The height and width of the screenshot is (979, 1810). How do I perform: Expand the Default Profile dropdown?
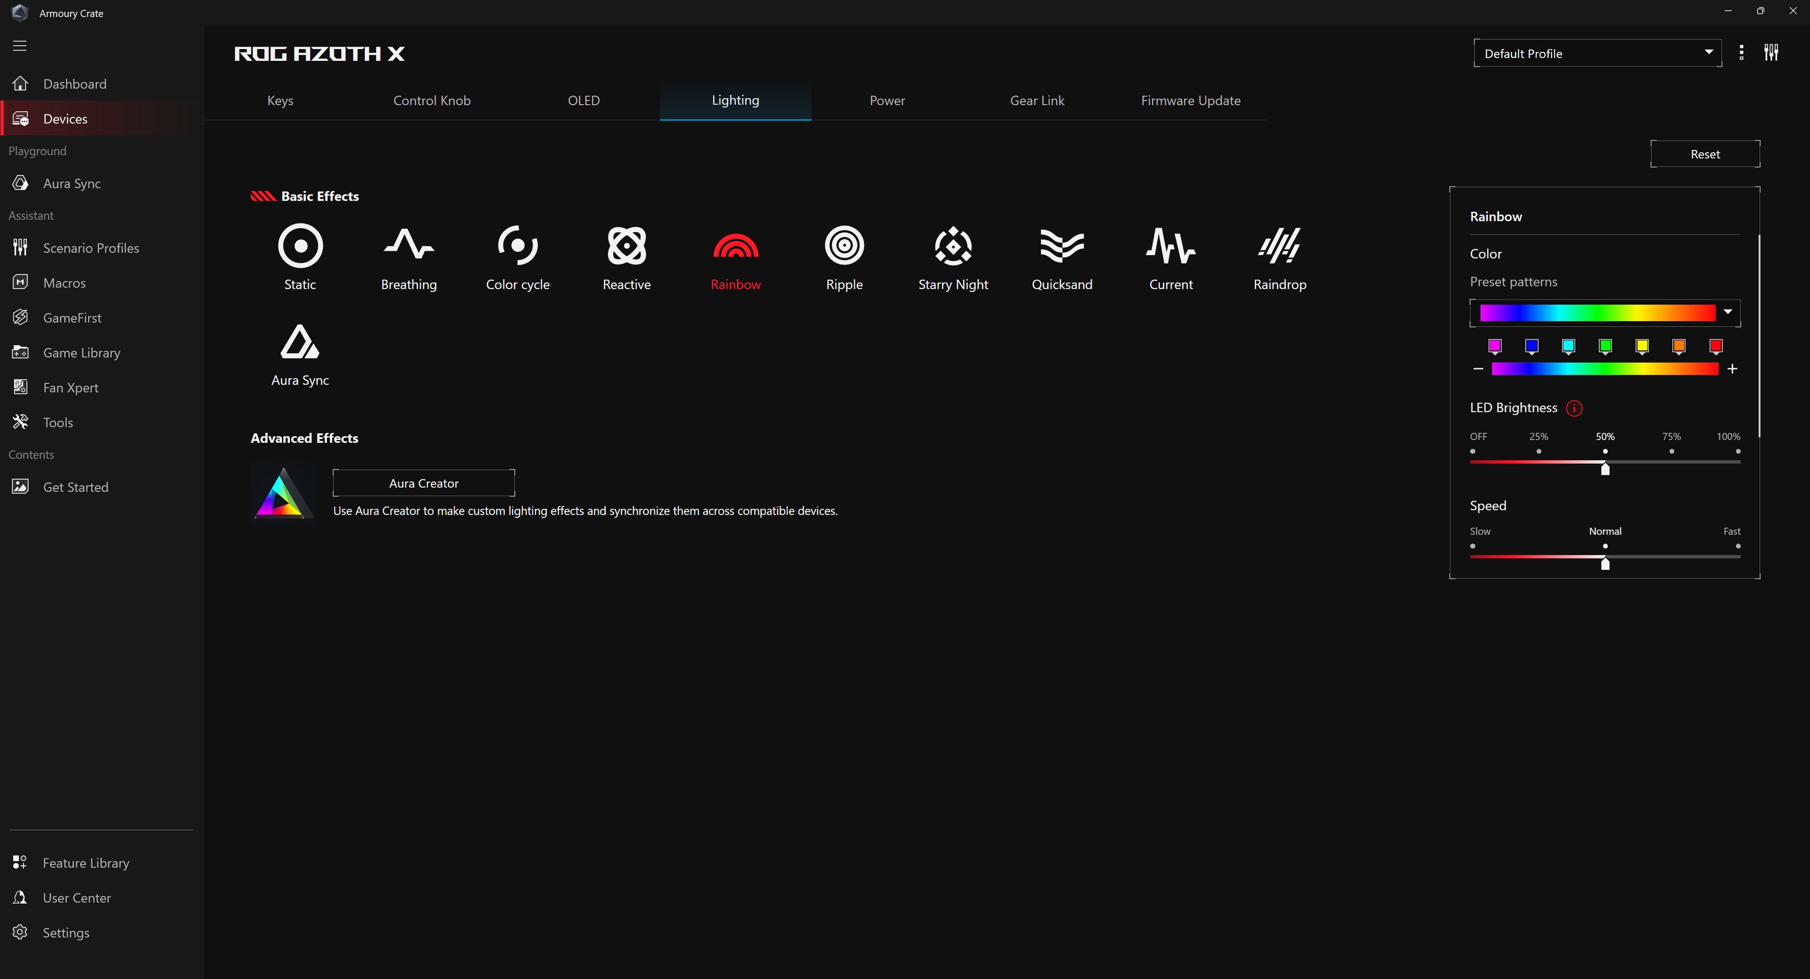pyautogui.click(x=1598, y=53)
